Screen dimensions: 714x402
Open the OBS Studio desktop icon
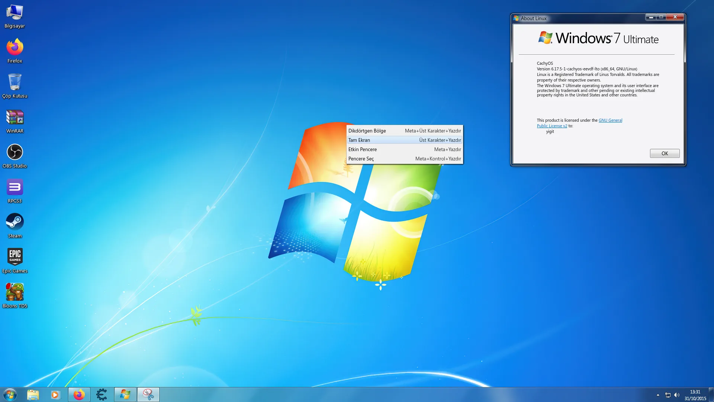tap(15, 156)
